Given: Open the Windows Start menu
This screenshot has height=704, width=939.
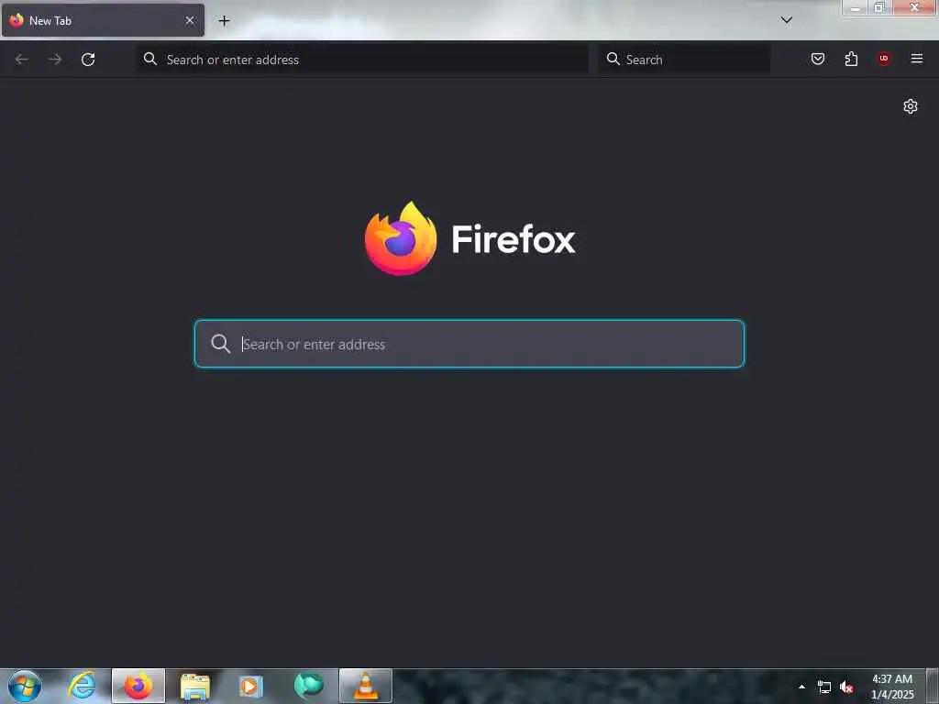Looking at the screenshot, I should [25, 686].
